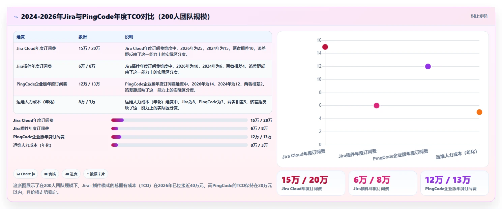
Task: Click chart axis label PingCode企业版年度订阅费
Action: (x=401, y=155)
